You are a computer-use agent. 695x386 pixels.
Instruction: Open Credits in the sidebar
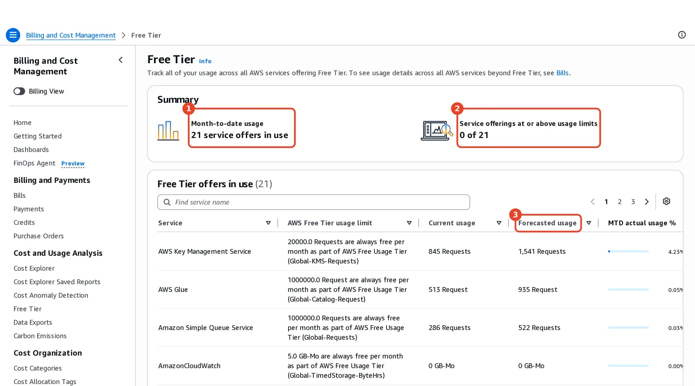tap(24, 222)
